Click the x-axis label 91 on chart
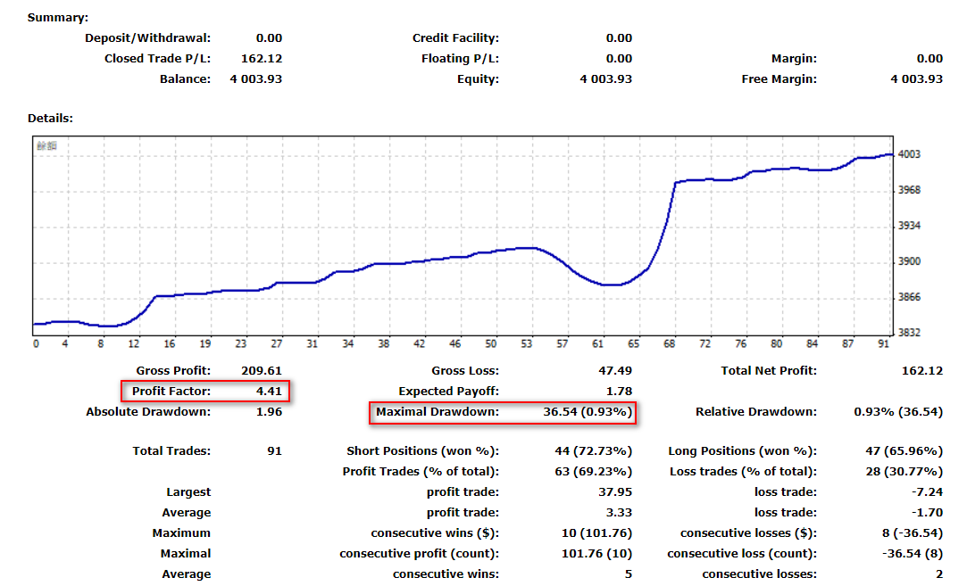The width and height of the screenshot is (967, 586). click(884, 343)
